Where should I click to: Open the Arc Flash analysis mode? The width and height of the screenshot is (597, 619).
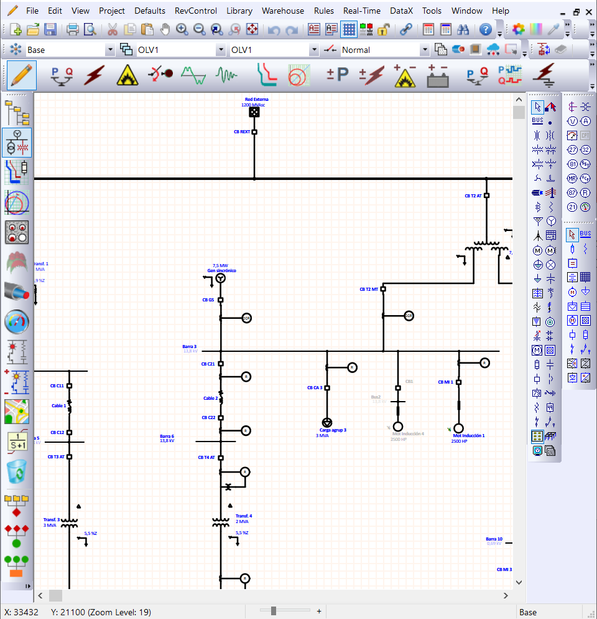[127, 75]
